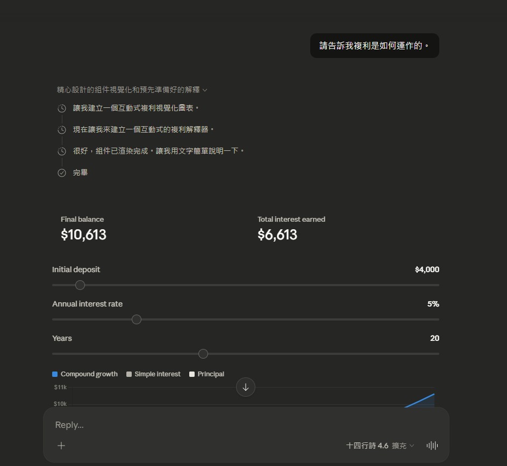507x466 pixels.
Task: Click the 完畢 step label
Action: 80,172
